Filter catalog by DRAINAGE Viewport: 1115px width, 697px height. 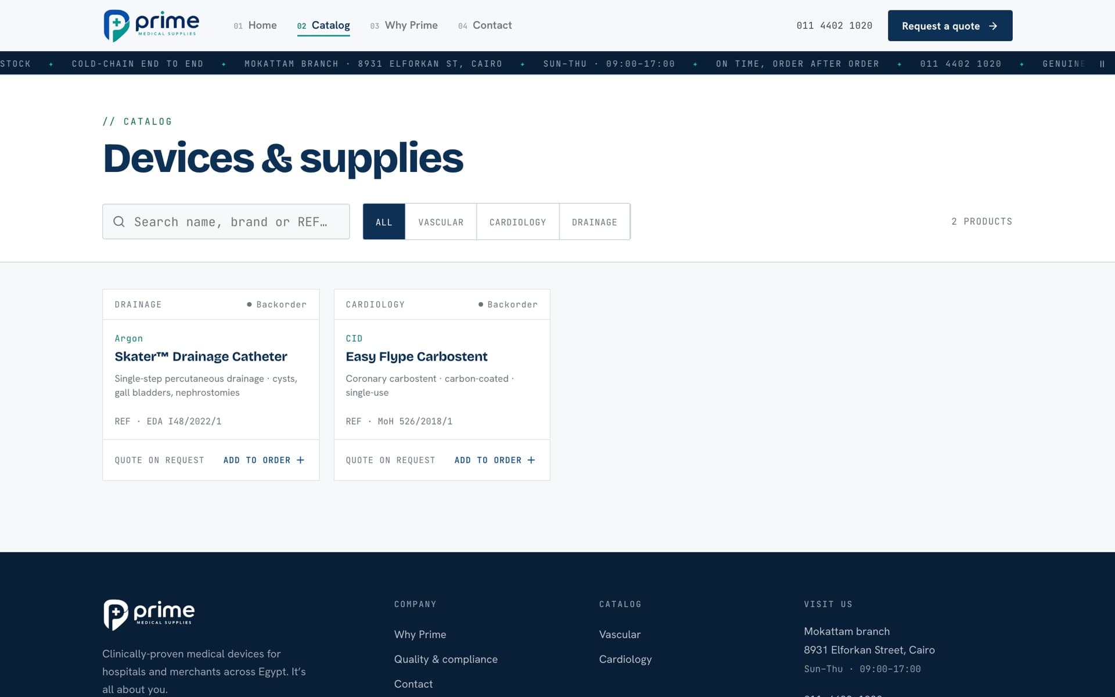[595, 221]
